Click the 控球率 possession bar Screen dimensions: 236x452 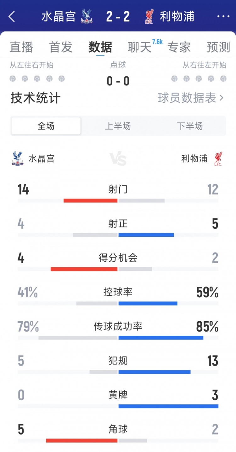(x=118, y=303)
